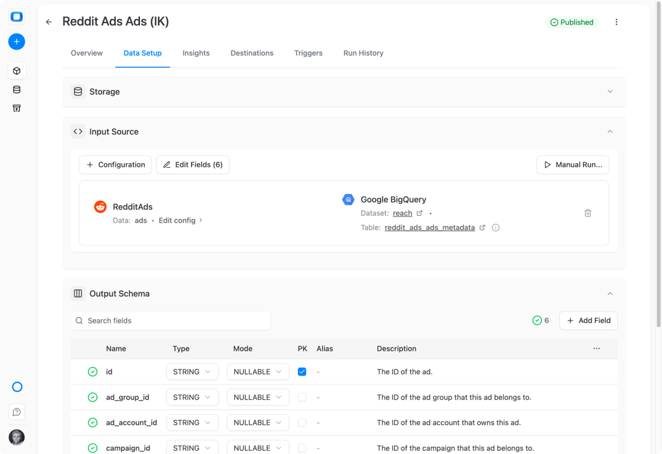
Task: Delete the RedditAds input source with trash icon
Action: click(588, 213)
